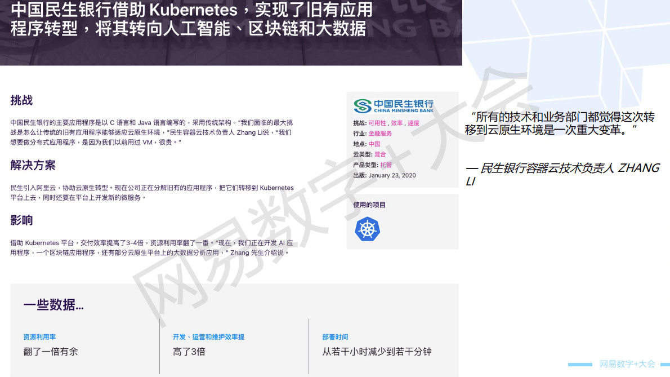Viewport: 670px width, 377px height.
Task: Click the 使用的项目 panel title
Action: tap(369, 205)
